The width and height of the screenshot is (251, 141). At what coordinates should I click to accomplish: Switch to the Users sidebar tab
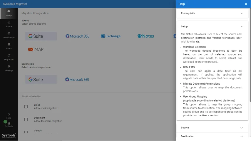9,46
